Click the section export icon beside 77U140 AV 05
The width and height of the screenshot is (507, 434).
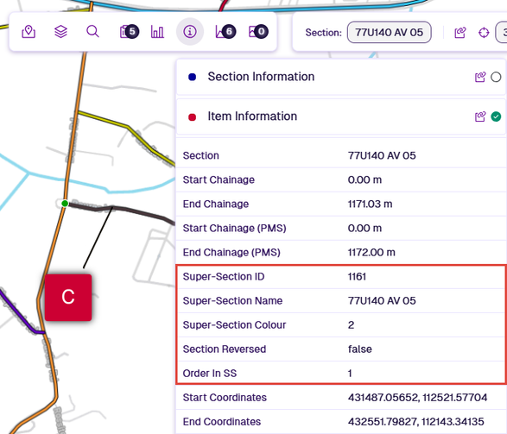[460, 33]
